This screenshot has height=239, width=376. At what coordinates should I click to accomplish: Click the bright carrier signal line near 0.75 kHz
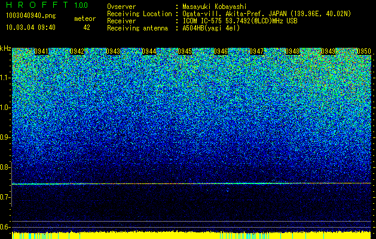(191, 183)
